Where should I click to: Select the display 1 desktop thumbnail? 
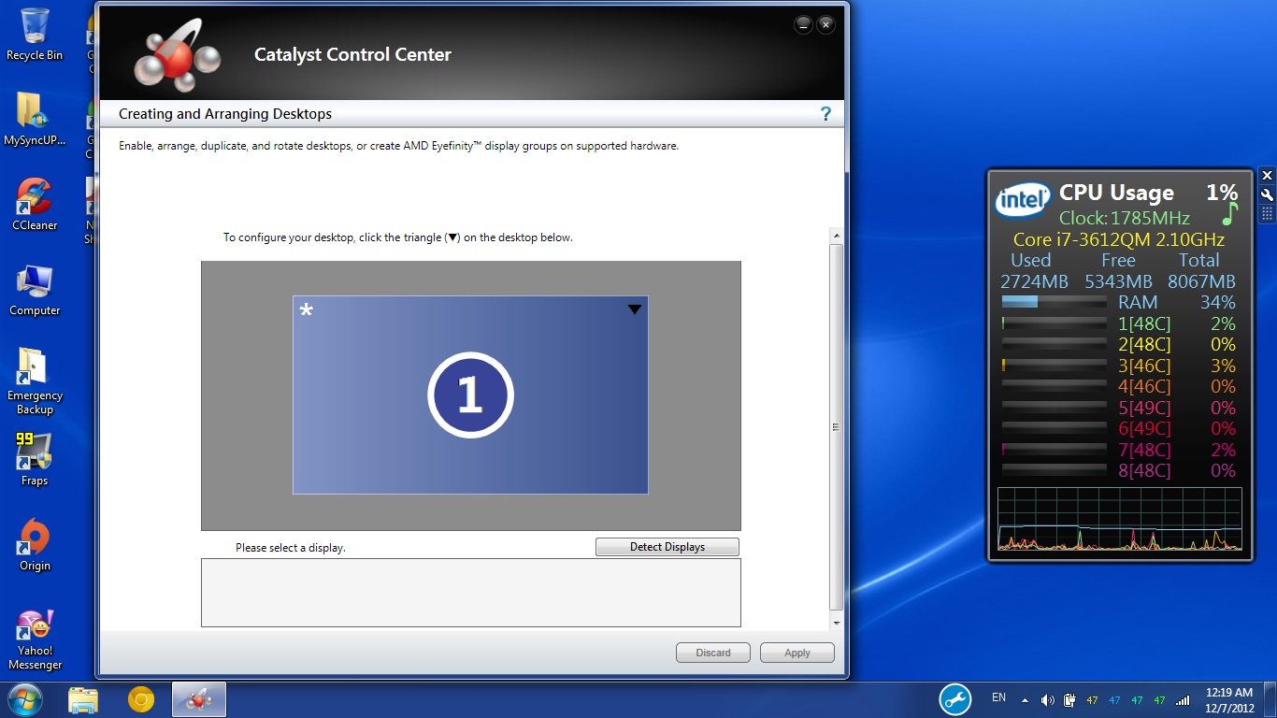470,395
